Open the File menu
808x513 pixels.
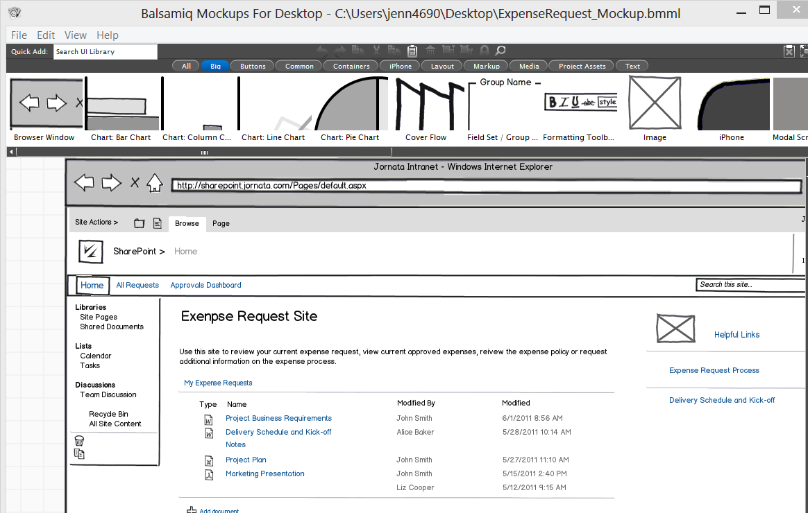(19, 35)
